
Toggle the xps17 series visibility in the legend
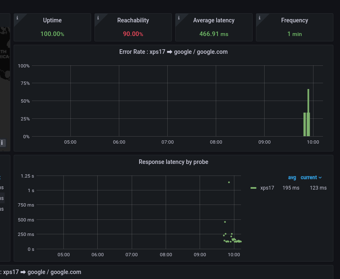coord(267,188)
